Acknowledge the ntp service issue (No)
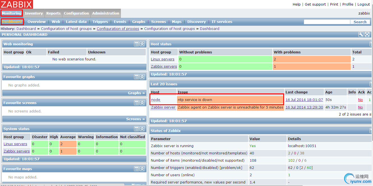Screen dimensions: 373x186 pos(360,100)
